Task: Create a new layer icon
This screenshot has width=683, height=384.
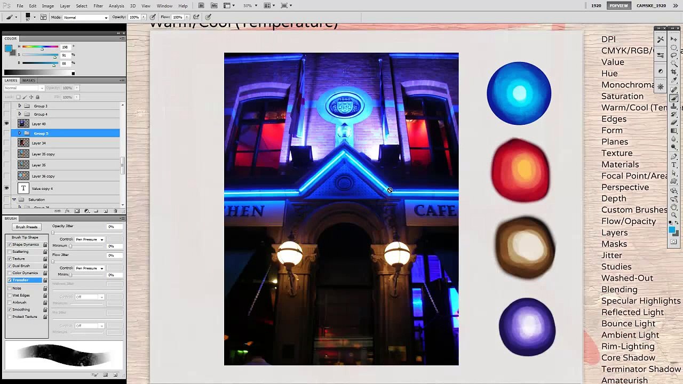Action: (x=106, y=211)
